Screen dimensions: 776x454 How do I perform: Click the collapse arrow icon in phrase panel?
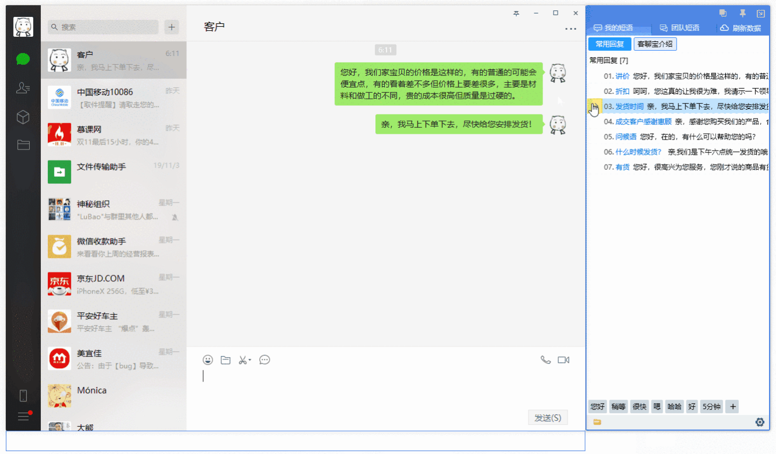[x=761, y=13]
